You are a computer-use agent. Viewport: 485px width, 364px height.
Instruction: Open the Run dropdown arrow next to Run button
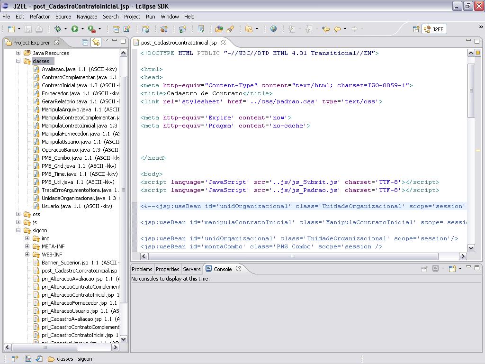(x=82, y=29)
